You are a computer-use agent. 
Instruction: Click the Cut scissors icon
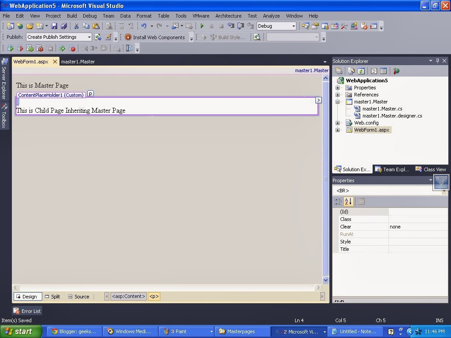click(x=76, y=26)
